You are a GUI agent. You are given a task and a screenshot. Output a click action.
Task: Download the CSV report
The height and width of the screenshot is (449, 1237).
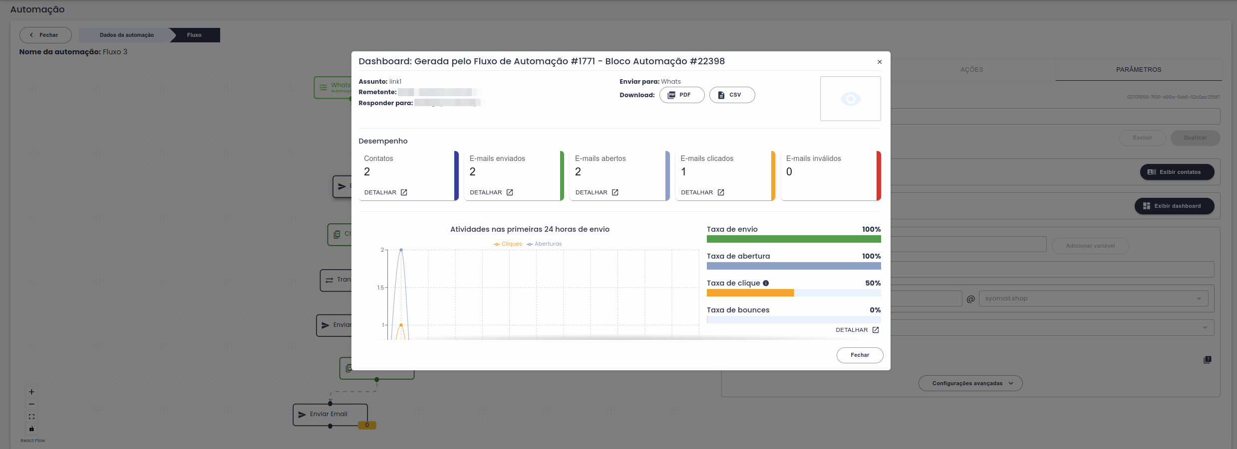coord(732,95)
